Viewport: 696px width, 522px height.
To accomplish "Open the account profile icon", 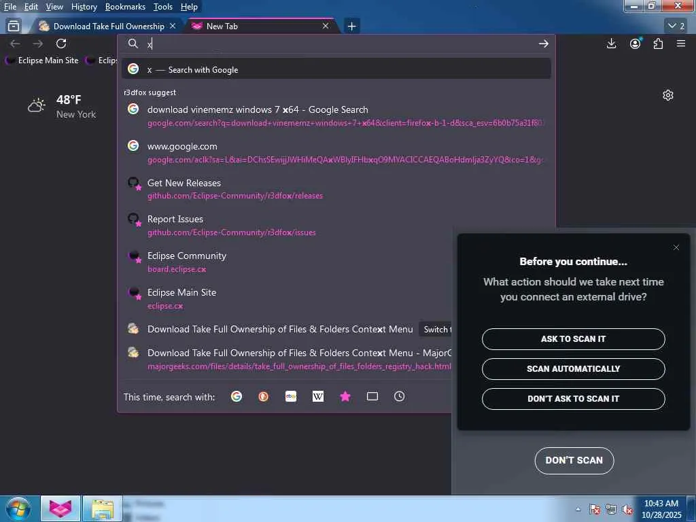I will pyautogui.click(x=636, y=43).
